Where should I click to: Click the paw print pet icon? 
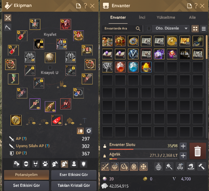(45, 164)
